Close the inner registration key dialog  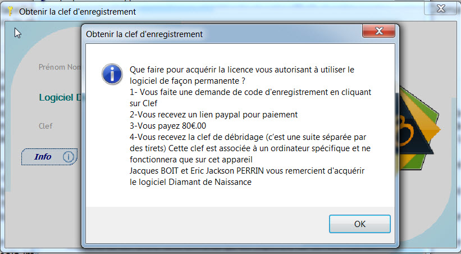point(378,31)
